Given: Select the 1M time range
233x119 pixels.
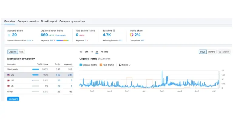Looking at the screenshot, I should tap(81, 52).
